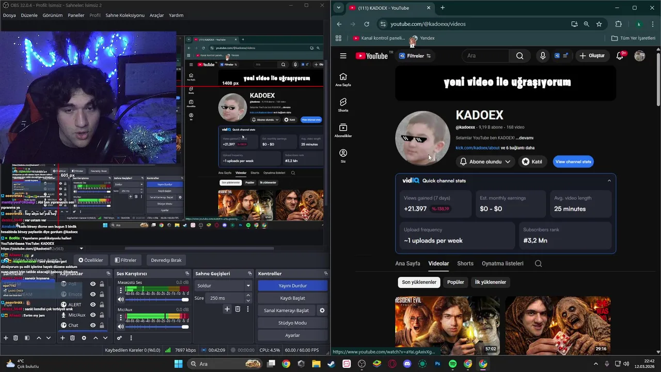The image size is (661, 372).
Task: Open the Filtreler dropdown next to YouTube logo
Action: click(x=415, y=56)
